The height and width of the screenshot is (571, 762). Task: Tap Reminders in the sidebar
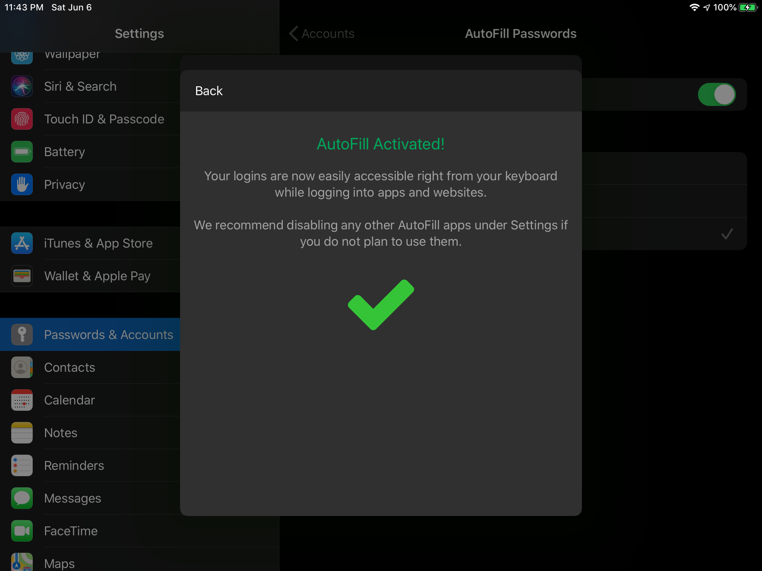74,465
